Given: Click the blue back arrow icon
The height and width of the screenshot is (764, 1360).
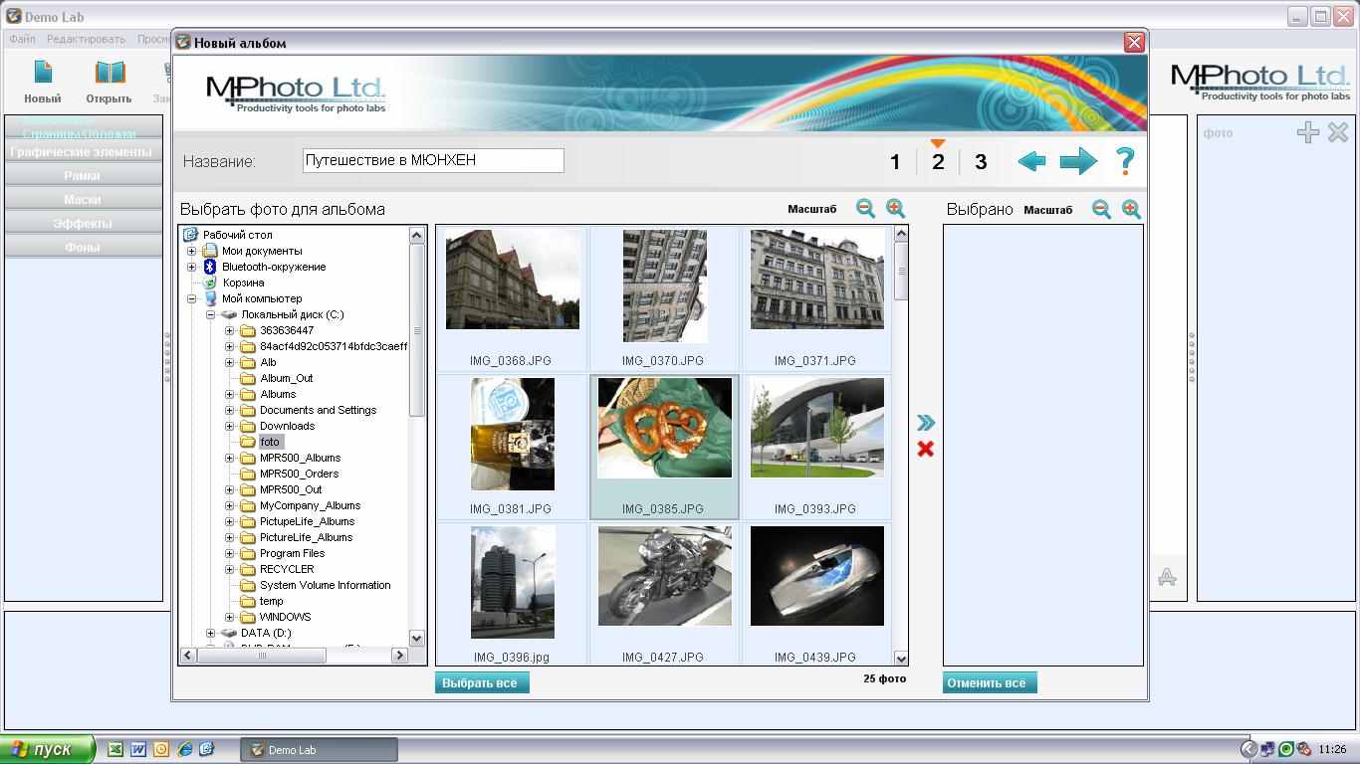Looking at the screenshot, I should (x=1031, y=161).
